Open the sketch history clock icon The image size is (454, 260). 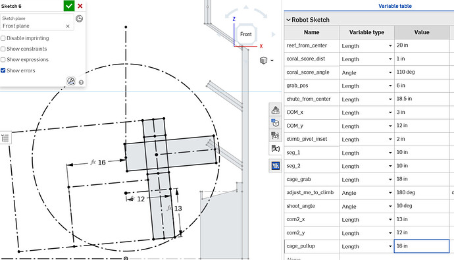click(79, 18)
